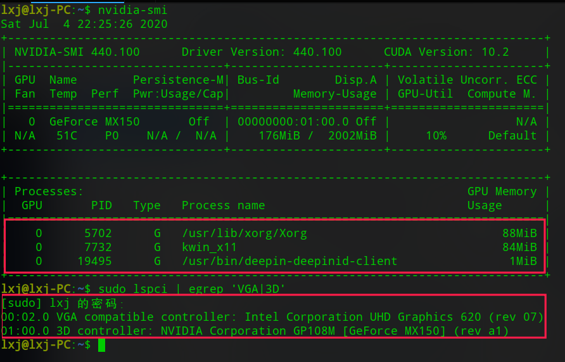
Task: Click 'Processes:' heading
Action: click(x=49, y=191)
